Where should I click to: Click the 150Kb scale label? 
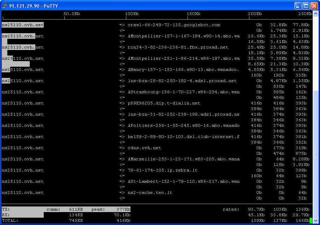coord(193,14)
